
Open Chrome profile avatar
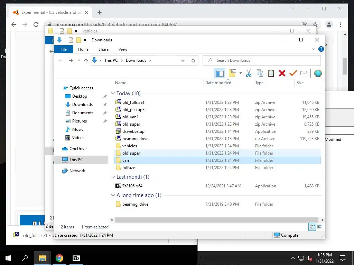coord(329,24)
